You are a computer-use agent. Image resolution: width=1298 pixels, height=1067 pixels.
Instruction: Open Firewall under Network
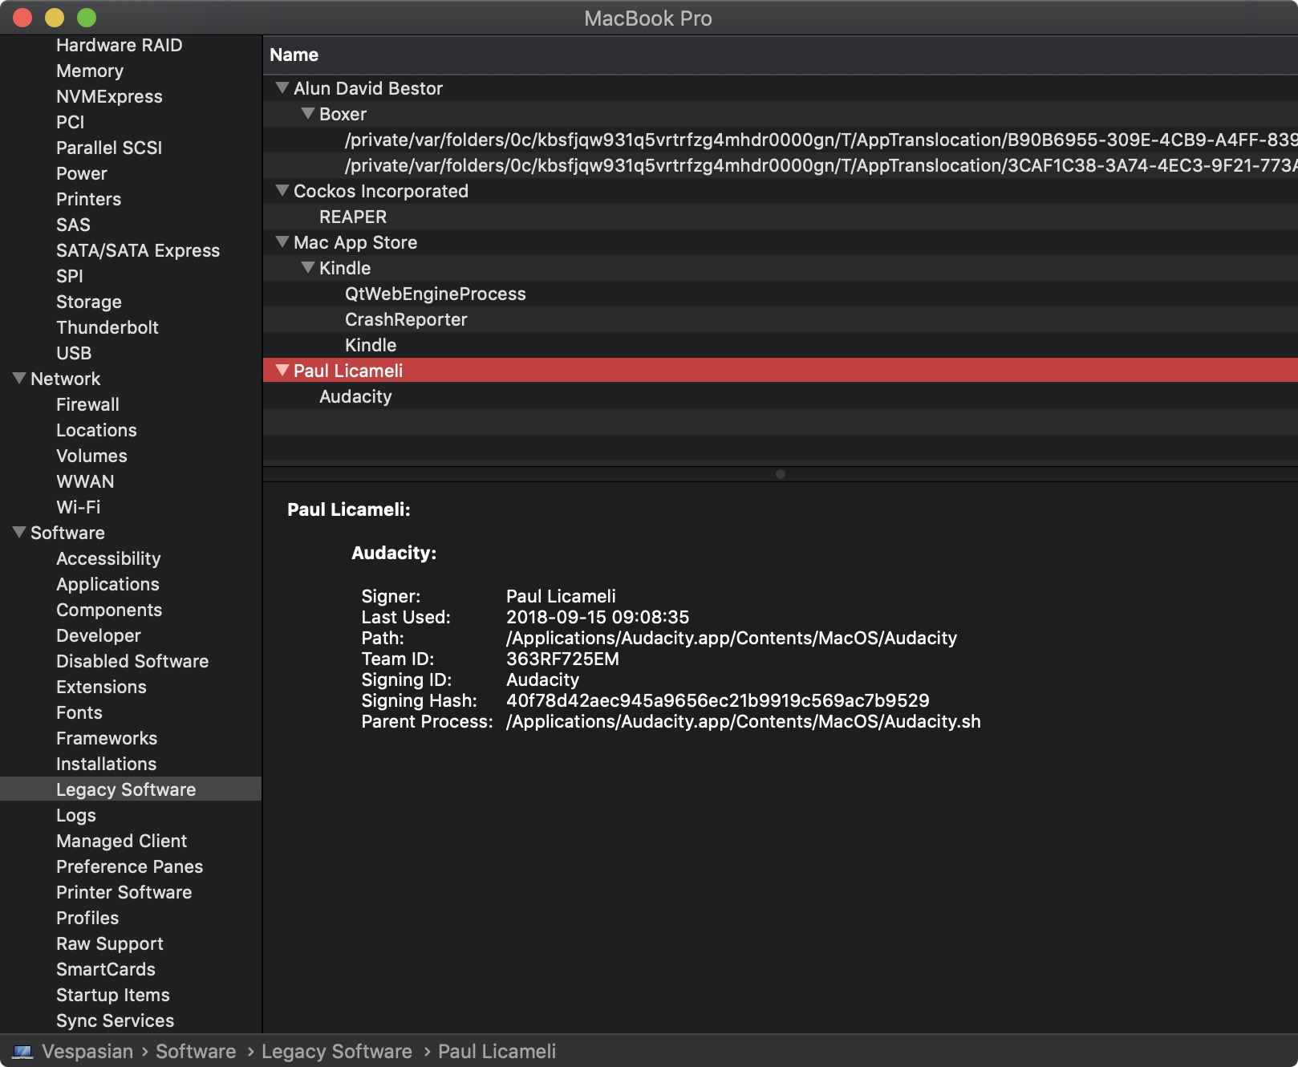pos(87,404)
